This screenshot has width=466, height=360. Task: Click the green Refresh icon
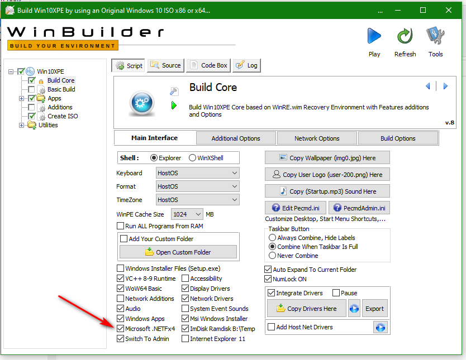click(x=405, y=36)
